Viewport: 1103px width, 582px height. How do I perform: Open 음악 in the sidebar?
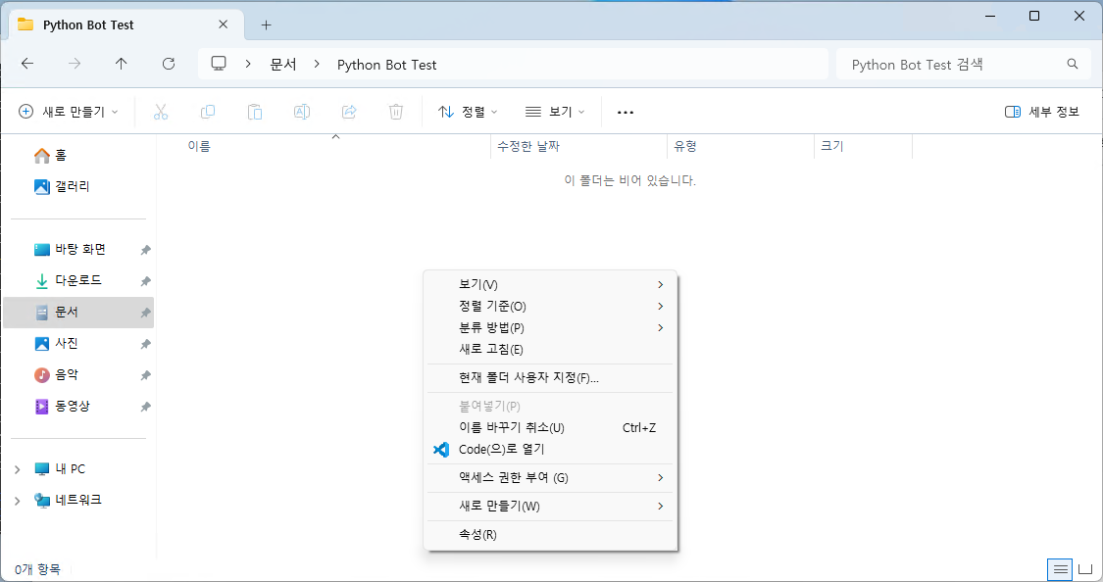click(78, 374)
